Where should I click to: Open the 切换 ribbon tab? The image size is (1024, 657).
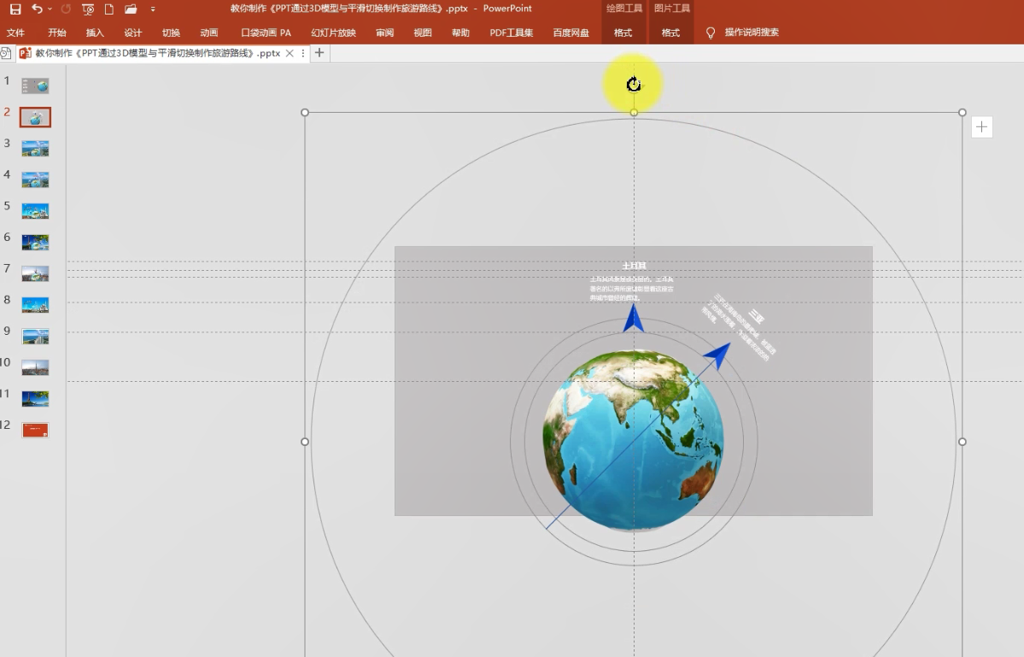pos(171,32)
